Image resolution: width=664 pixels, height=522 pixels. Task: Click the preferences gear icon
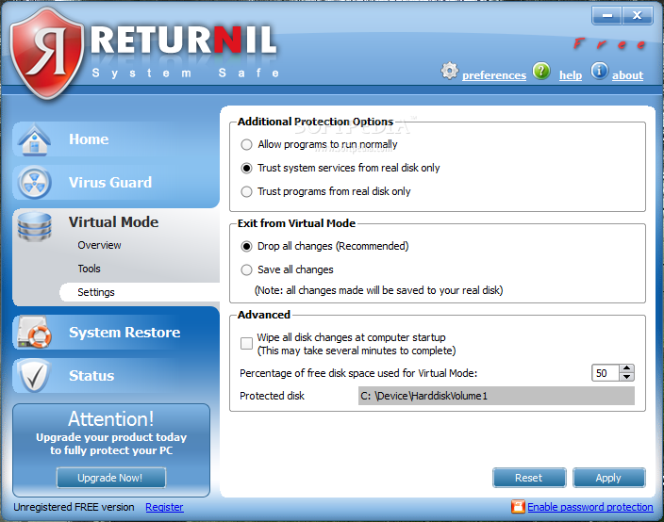449,71
